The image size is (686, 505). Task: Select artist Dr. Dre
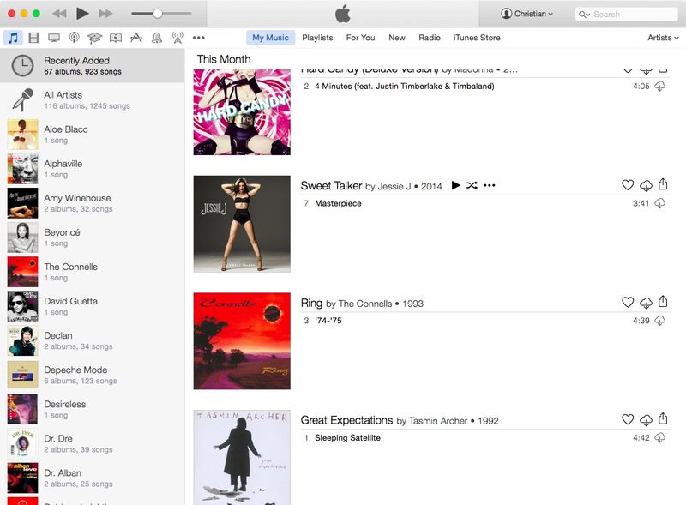tap(92, 444)
